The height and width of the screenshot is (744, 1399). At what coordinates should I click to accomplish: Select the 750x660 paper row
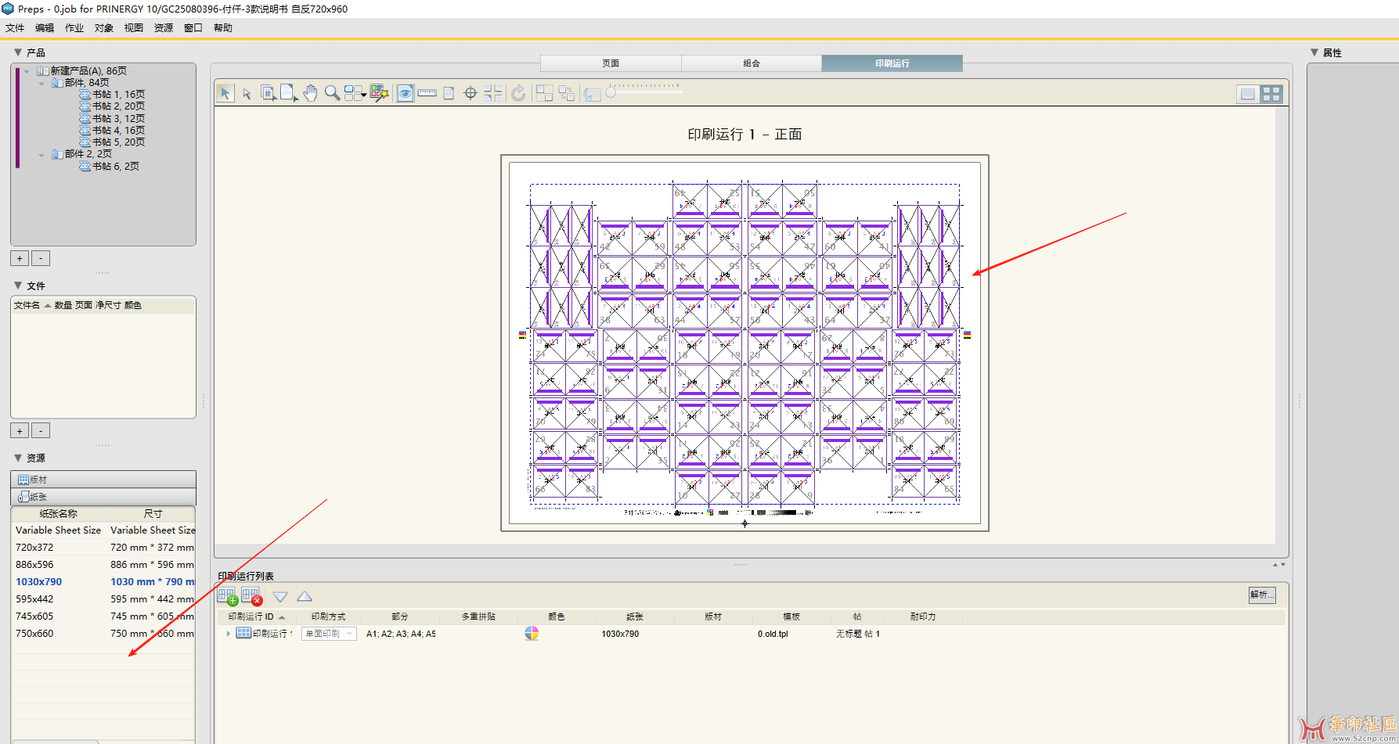click(x=103, y=634)
